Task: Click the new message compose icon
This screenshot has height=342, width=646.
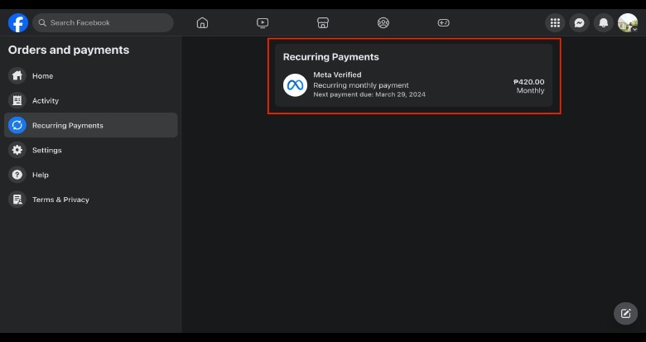Action: pos(625,313)
